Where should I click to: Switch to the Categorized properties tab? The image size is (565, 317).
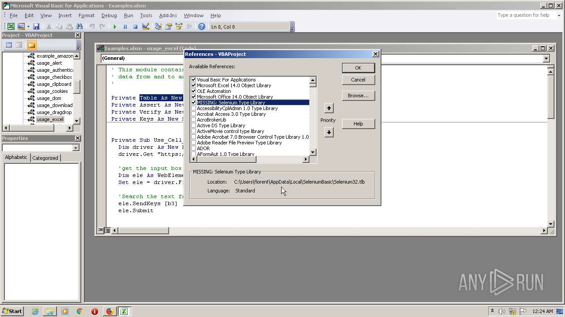pyautogui.click(x=45, y=158)
